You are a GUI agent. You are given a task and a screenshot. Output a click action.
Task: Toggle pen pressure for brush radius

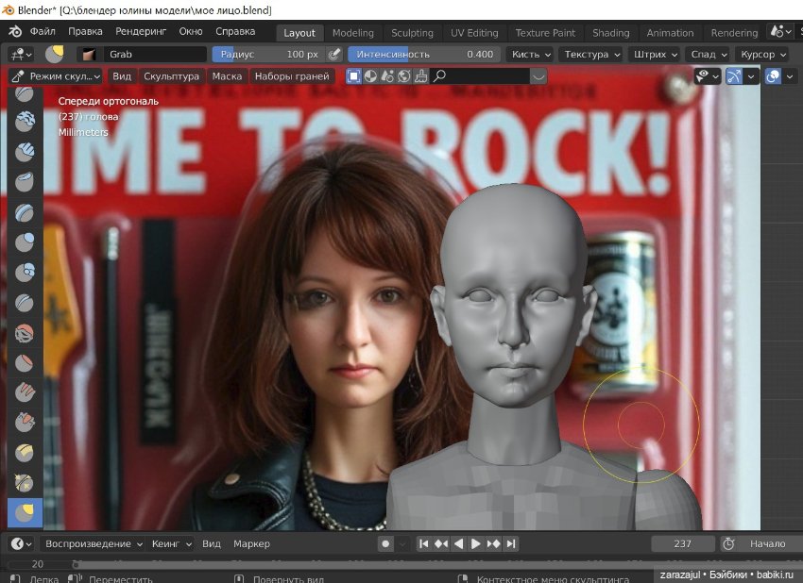(333, 55)
